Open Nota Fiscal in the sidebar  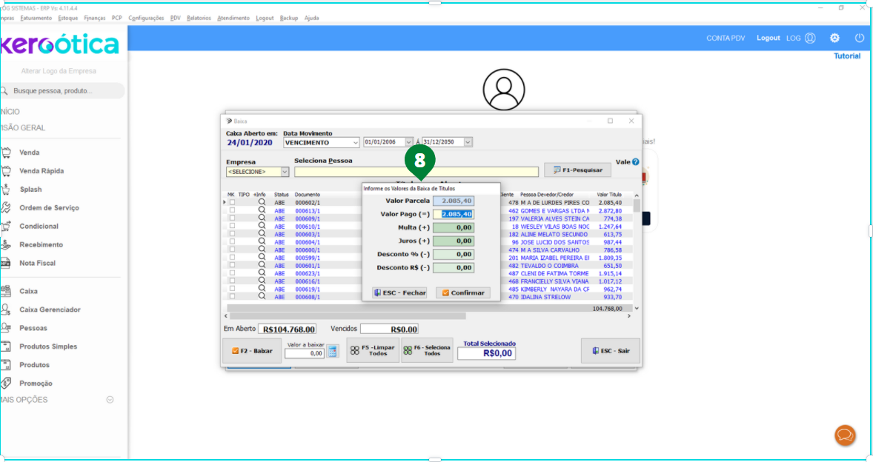[37, 263]
